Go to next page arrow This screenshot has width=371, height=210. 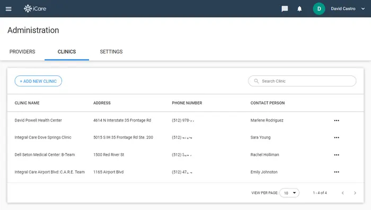point(355,193)
